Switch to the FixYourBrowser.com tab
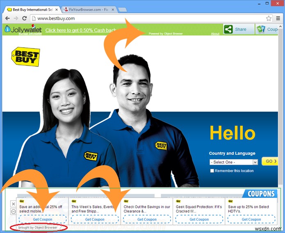Viewport: 285px width, 233px height. tap(89, 10)
